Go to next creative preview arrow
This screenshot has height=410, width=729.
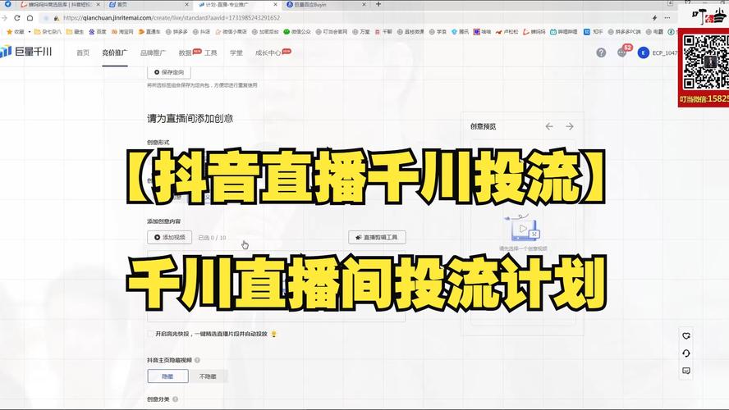(x=570, y=126)
